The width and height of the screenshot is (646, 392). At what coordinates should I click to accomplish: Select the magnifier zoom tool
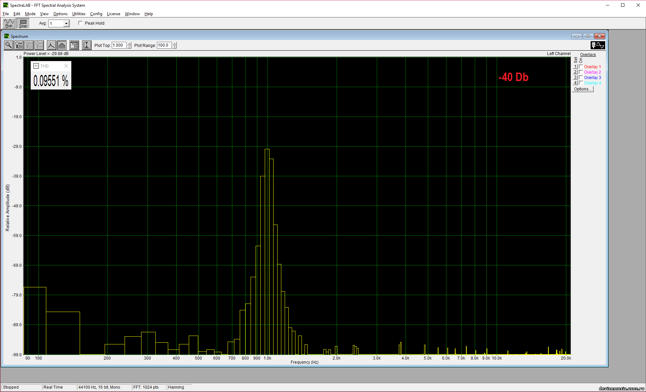point(8,45)
